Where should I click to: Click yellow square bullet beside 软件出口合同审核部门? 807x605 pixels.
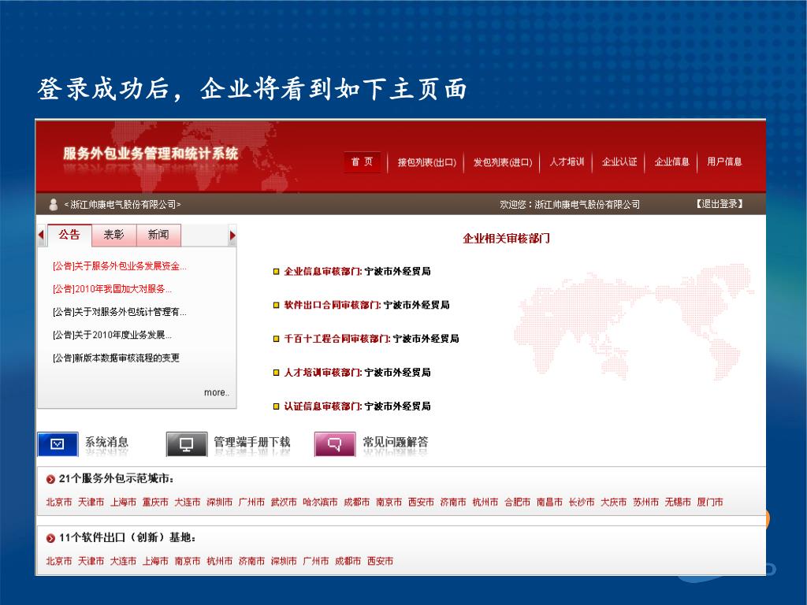click(277, 305)
